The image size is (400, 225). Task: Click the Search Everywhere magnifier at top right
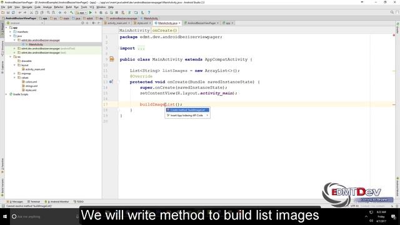pos(392,12)
